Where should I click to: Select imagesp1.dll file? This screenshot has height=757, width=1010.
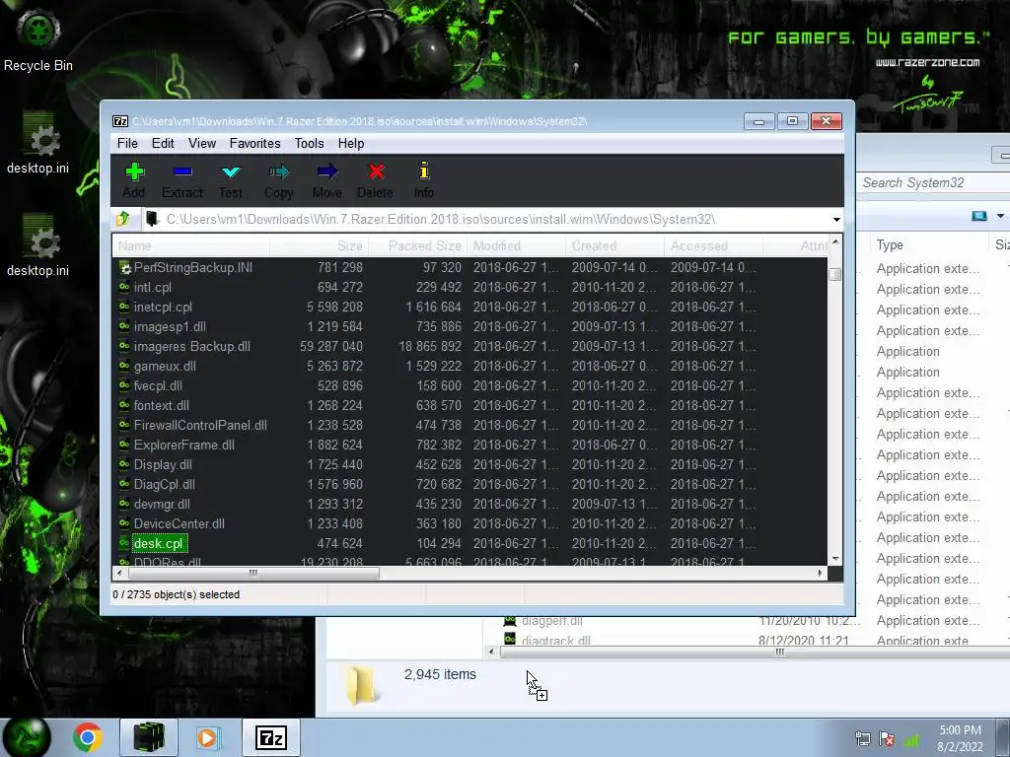click(x=170, y=326)
